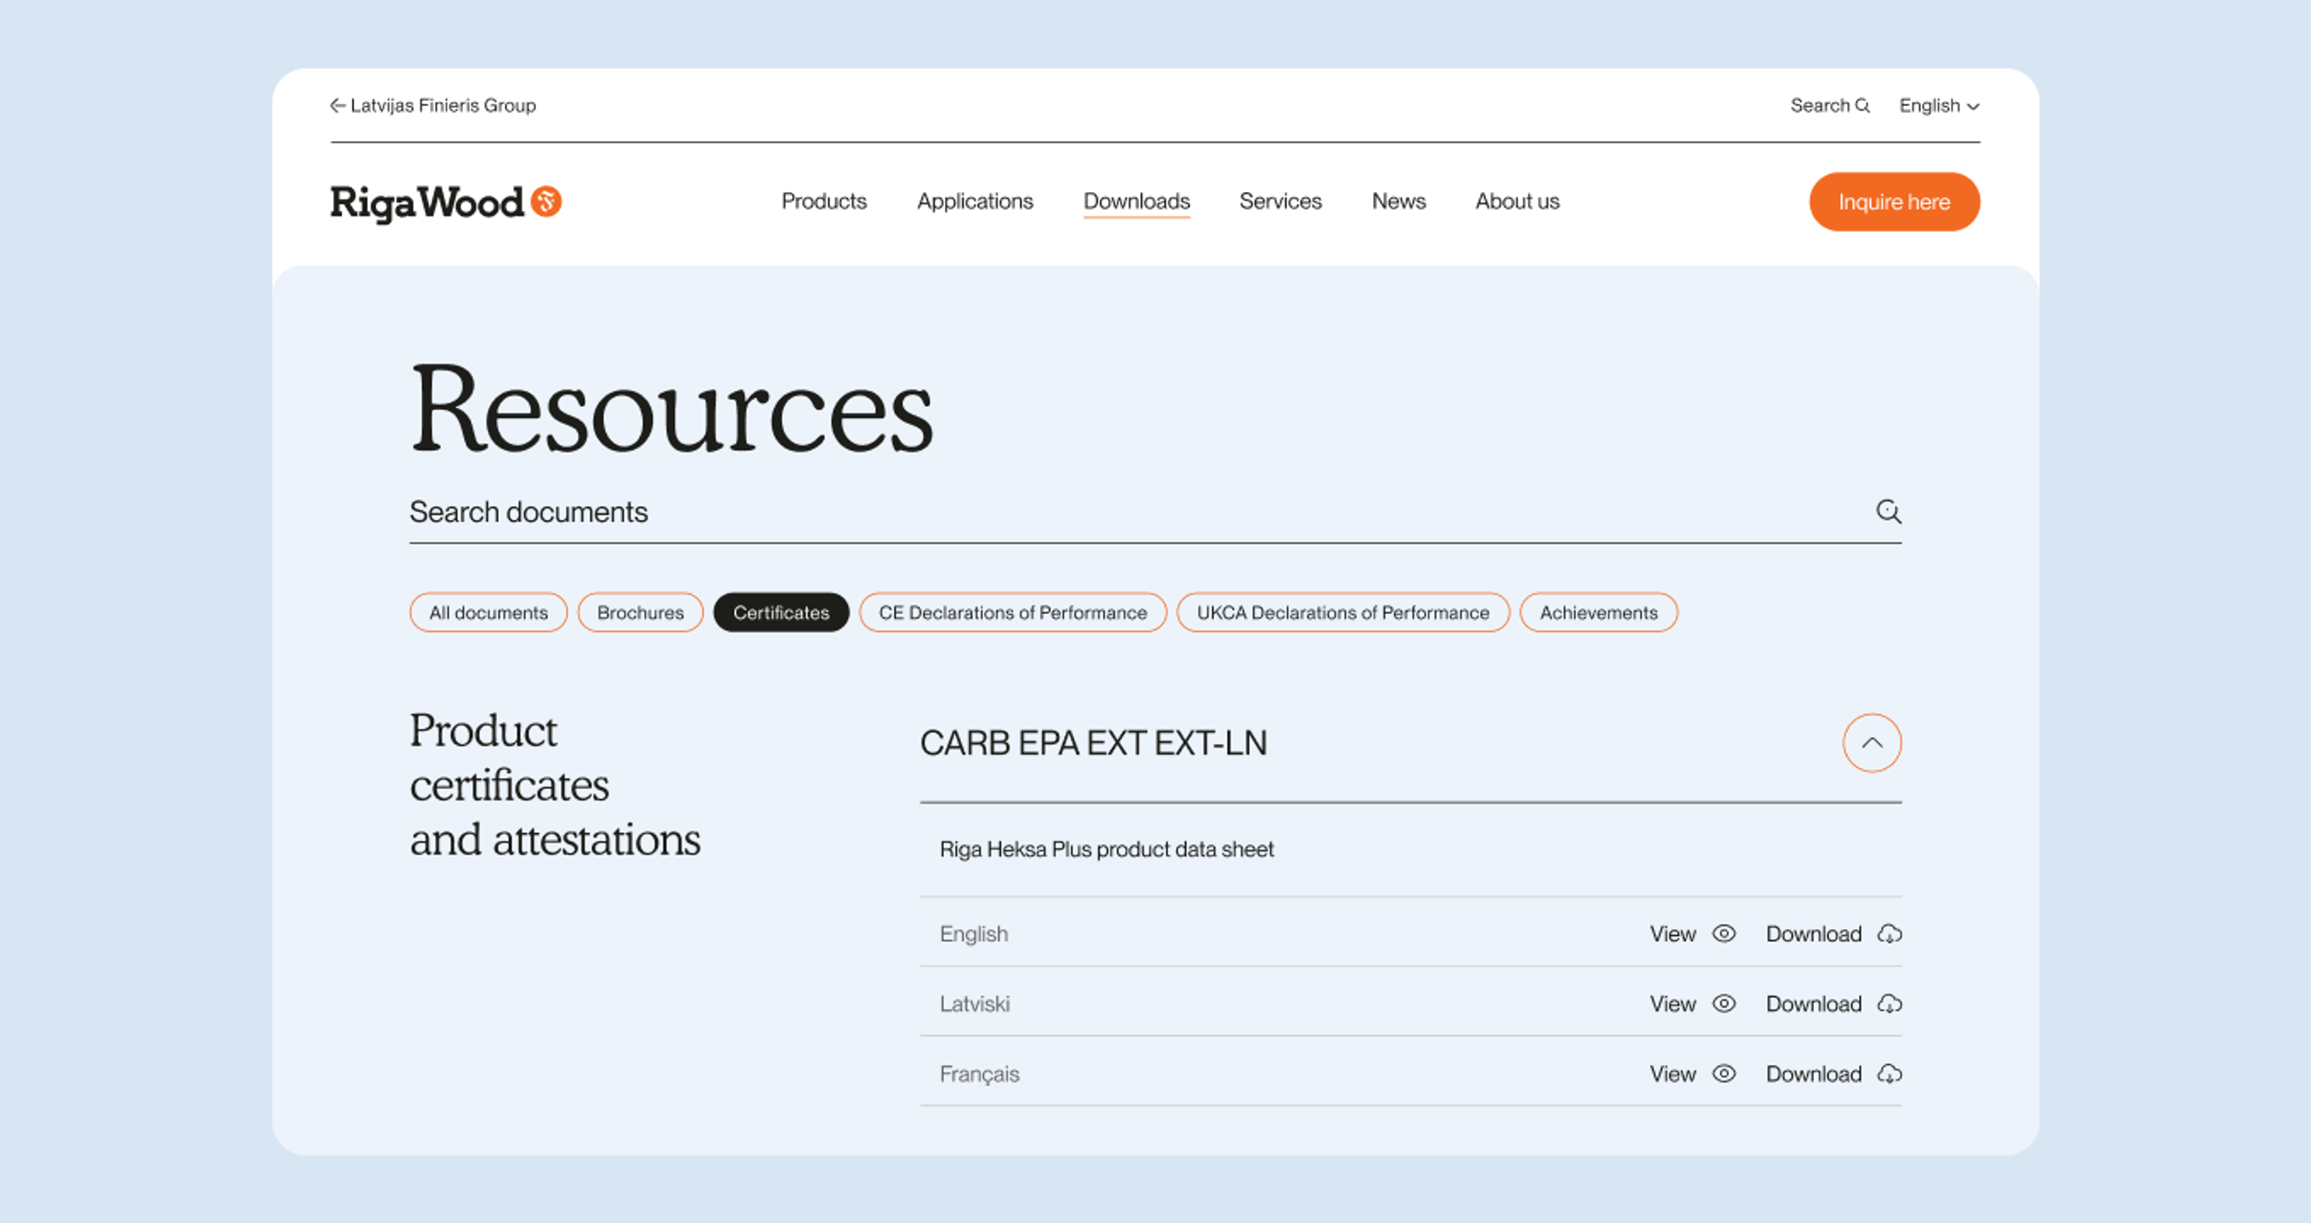2311x1223 pixels.
Task: Click the search icon in the documents field
Action: (1889, 511)
